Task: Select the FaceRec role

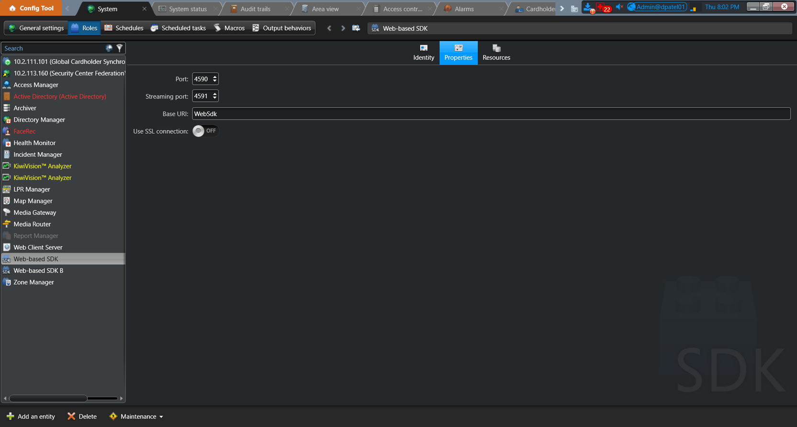Action: pos(63,131)
